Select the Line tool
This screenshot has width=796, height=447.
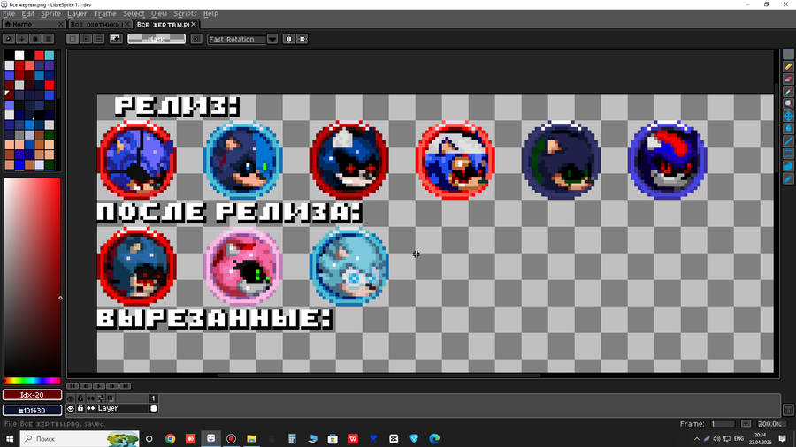point(788,140)
